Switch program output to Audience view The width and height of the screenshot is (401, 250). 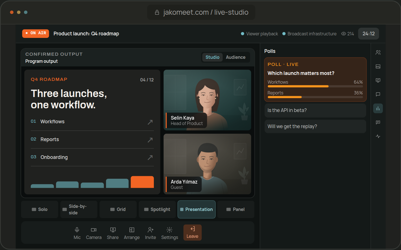[x=236, y=57]
